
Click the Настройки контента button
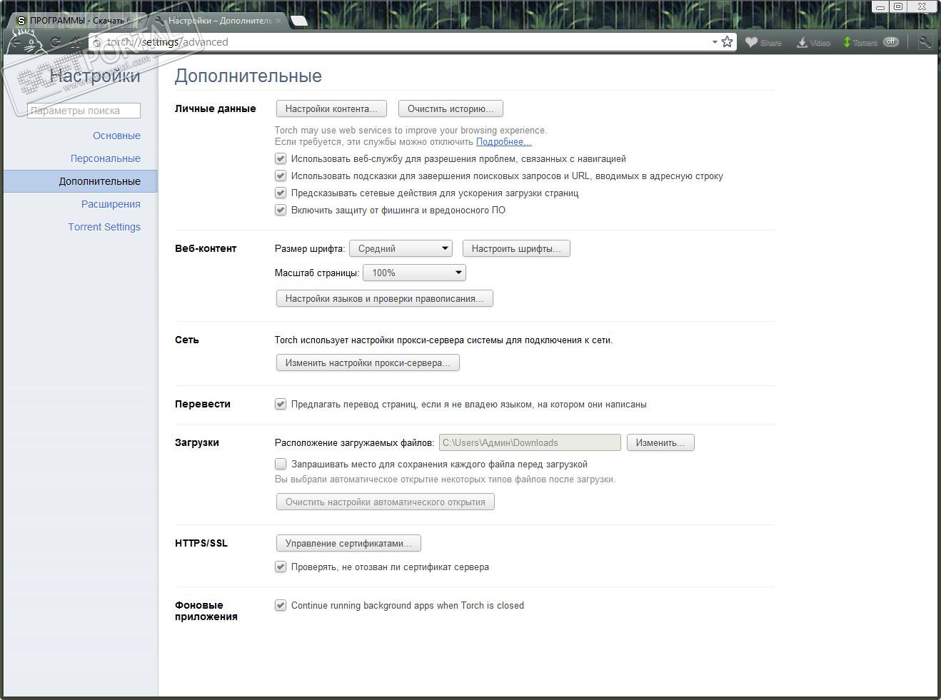tap(331, 108)
